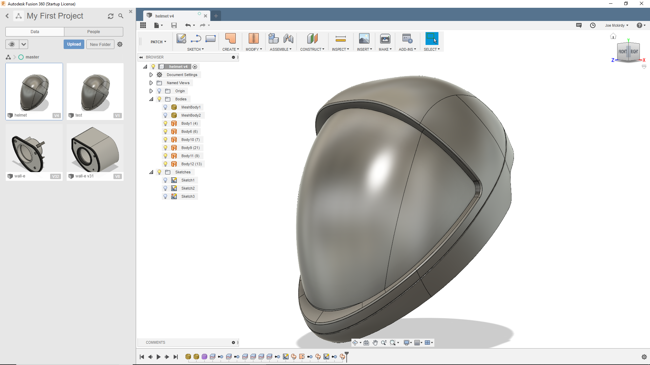Refresh the project data panel
Screen dimensions: 650x365
click(111, 16)
